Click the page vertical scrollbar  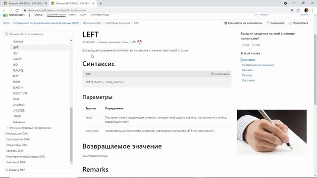click(x=315, y=69)
